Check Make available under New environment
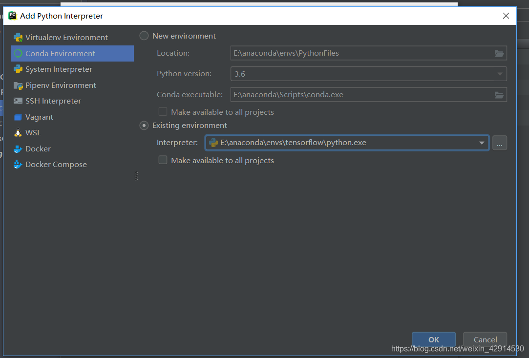 [163, 112]
